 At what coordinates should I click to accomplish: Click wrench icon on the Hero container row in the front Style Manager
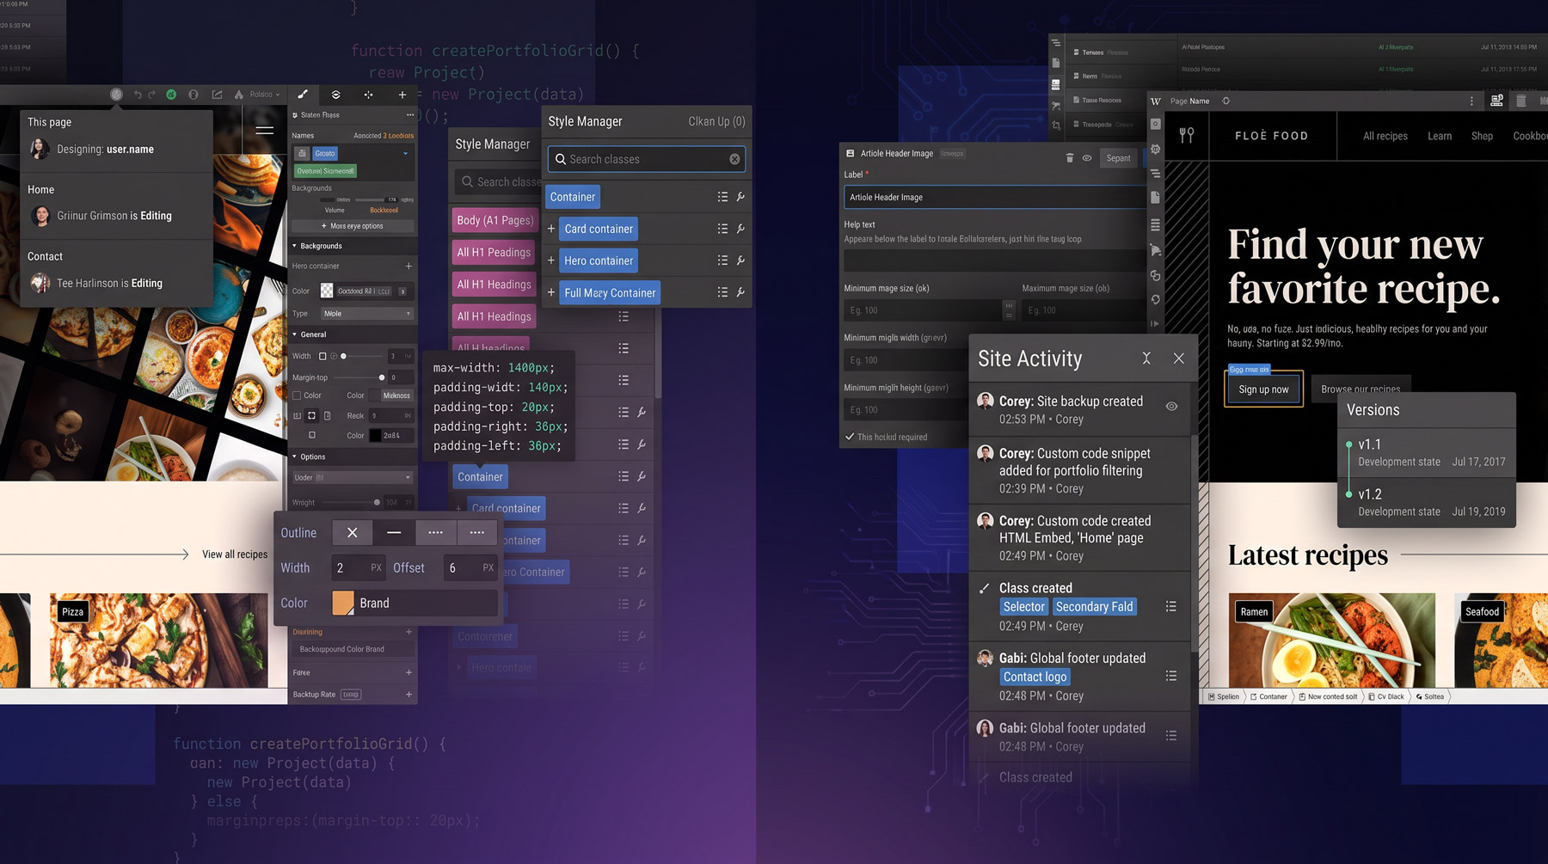click(740, 260)
